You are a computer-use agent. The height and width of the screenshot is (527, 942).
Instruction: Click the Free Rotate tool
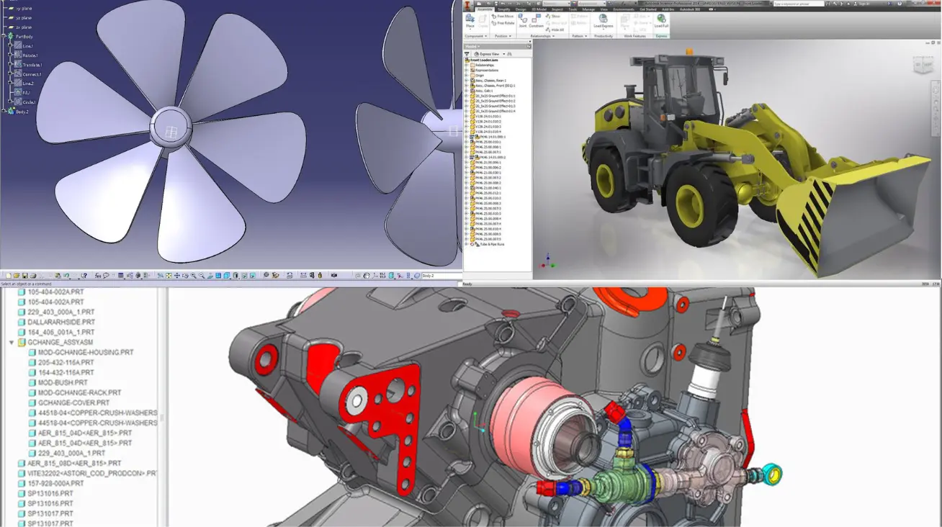(x=503, y=23)
